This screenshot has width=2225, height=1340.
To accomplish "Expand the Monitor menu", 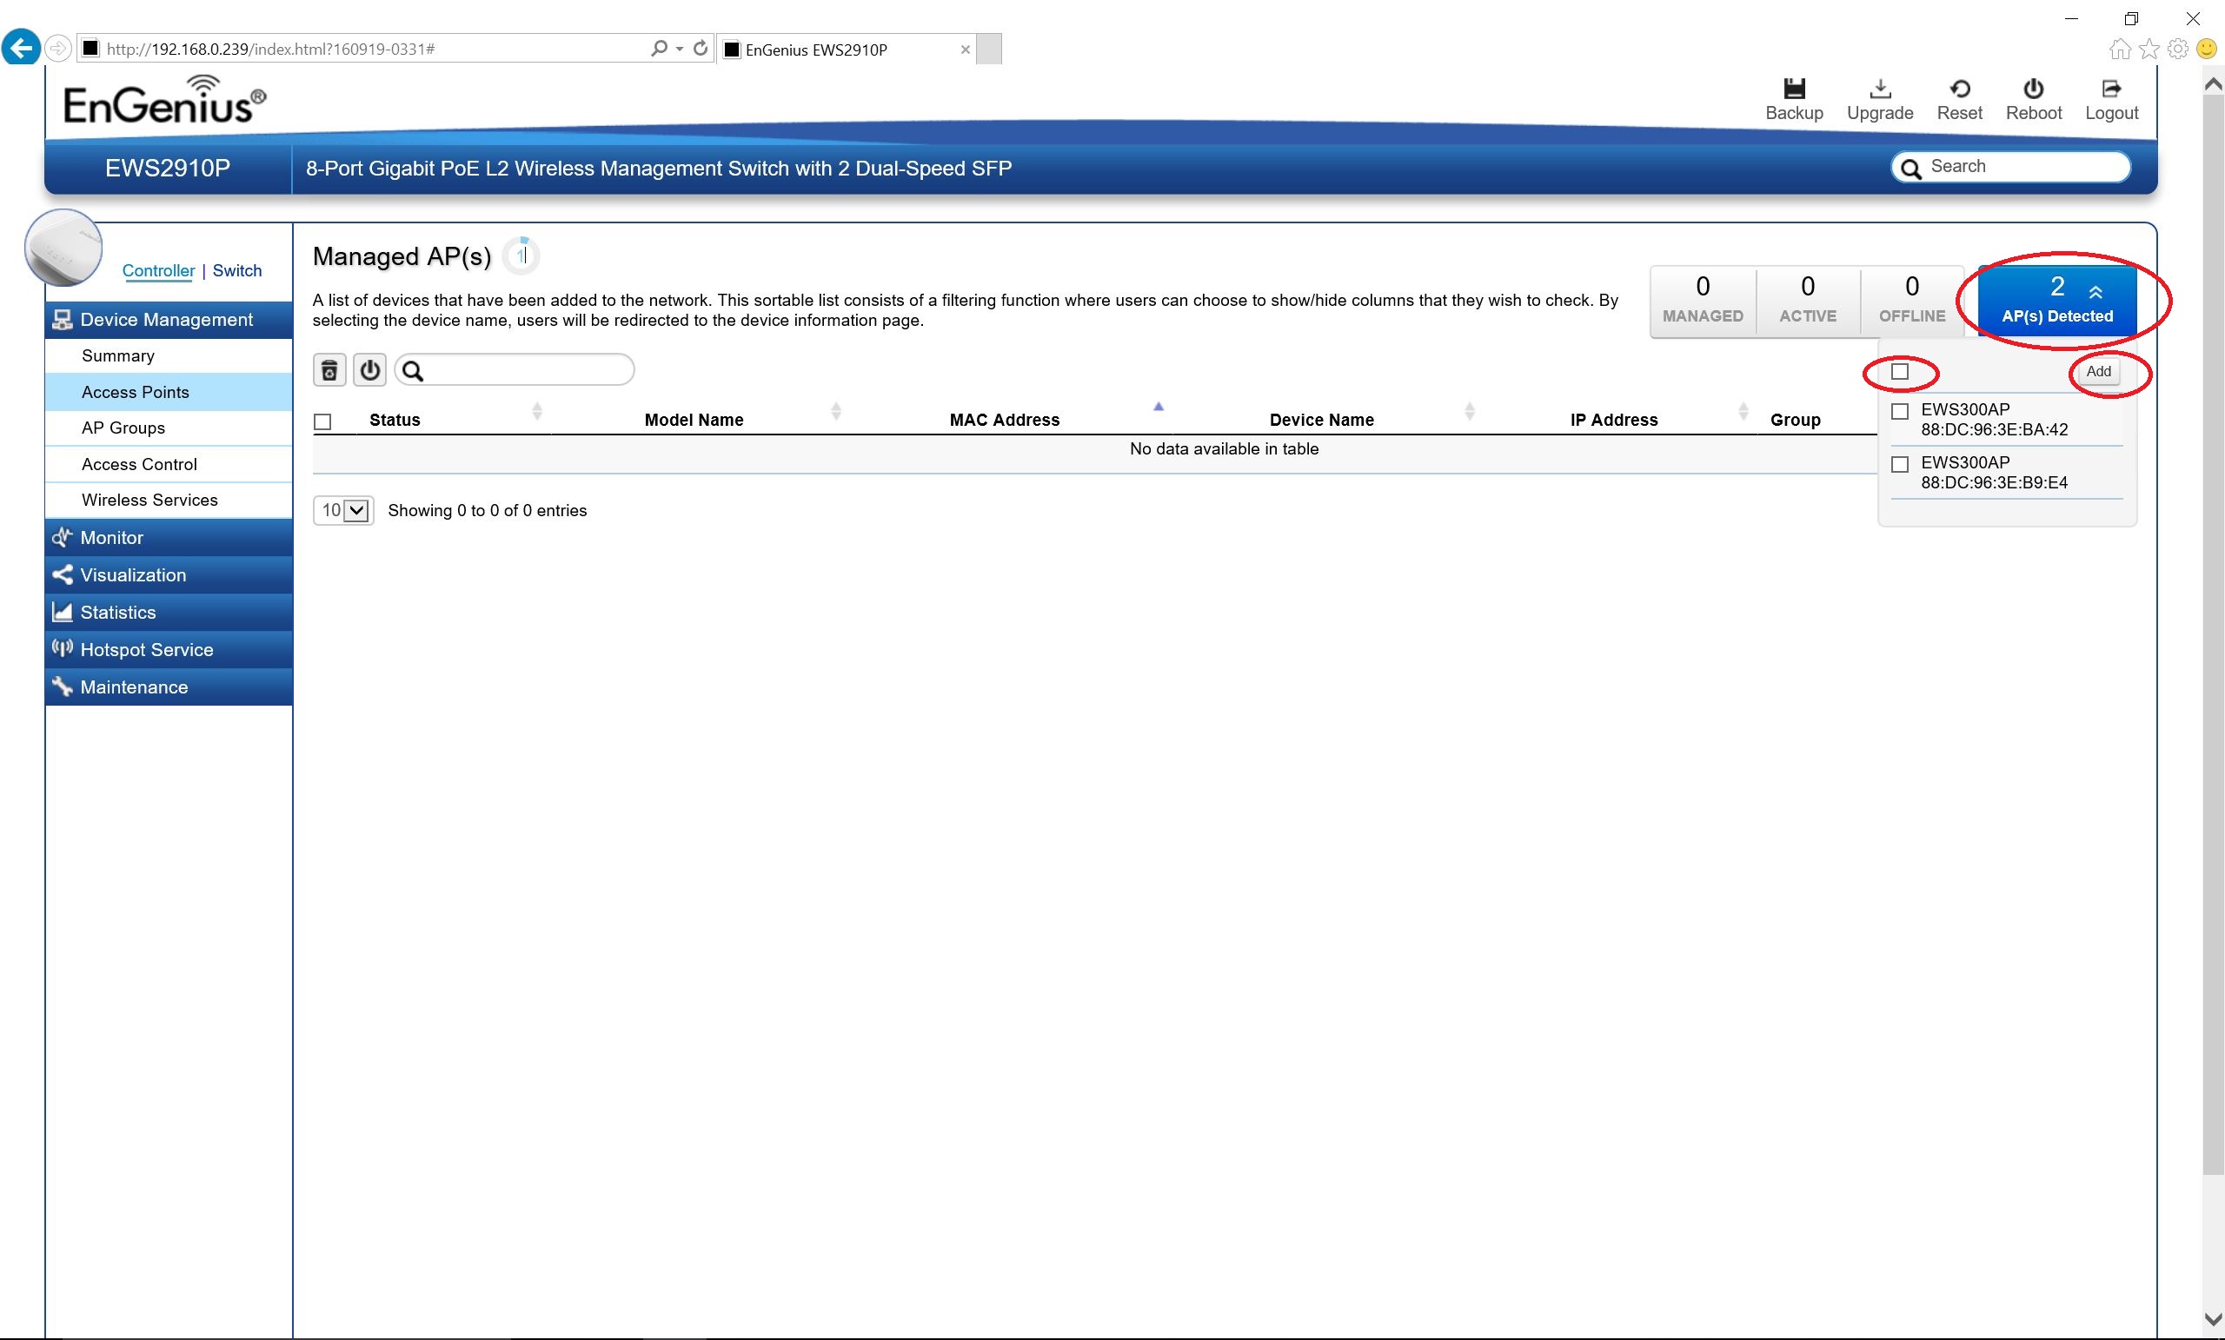I will [x=169, y=537].
